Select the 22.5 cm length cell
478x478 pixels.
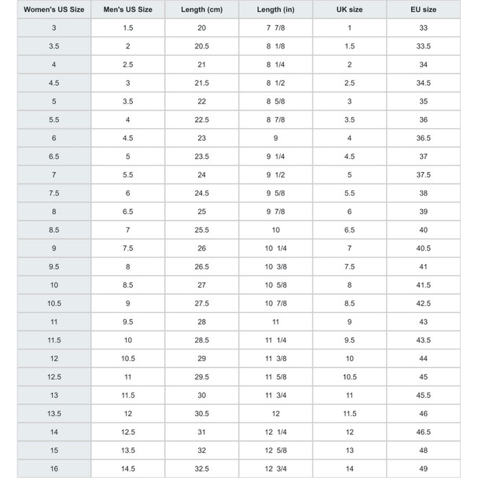(x=202, y=119)
